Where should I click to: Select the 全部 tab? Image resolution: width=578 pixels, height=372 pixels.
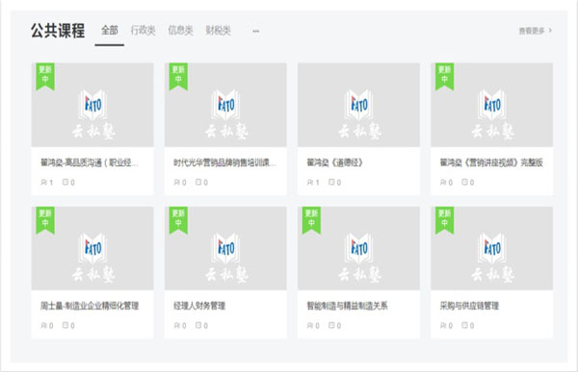(110, 30)
